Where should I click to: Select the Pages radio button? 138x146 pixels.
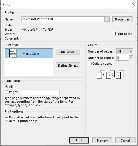point(6,92)
